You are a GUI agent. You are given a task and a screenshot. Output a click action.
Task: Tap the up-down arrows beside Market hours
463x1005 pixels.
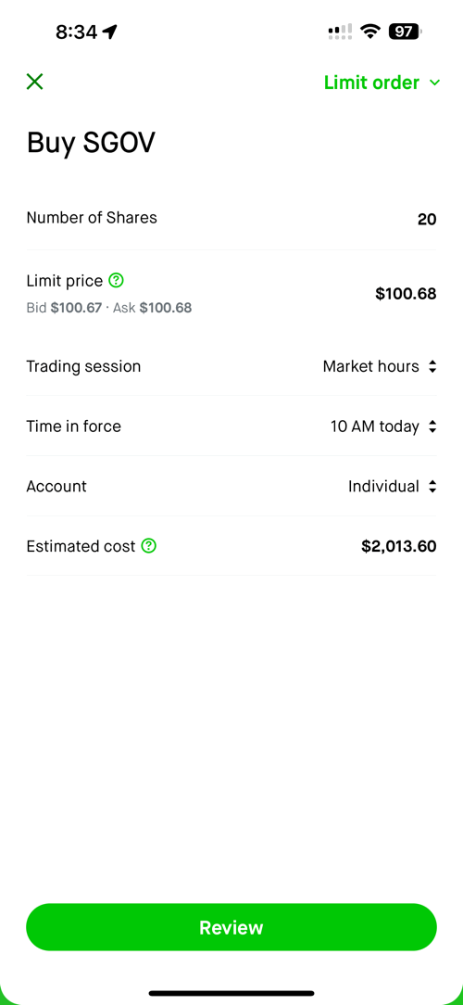(432, 366)
